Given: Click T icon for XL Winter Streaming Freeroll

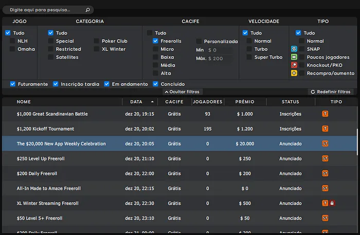Looking at the screenshot, I should point(325,203).
